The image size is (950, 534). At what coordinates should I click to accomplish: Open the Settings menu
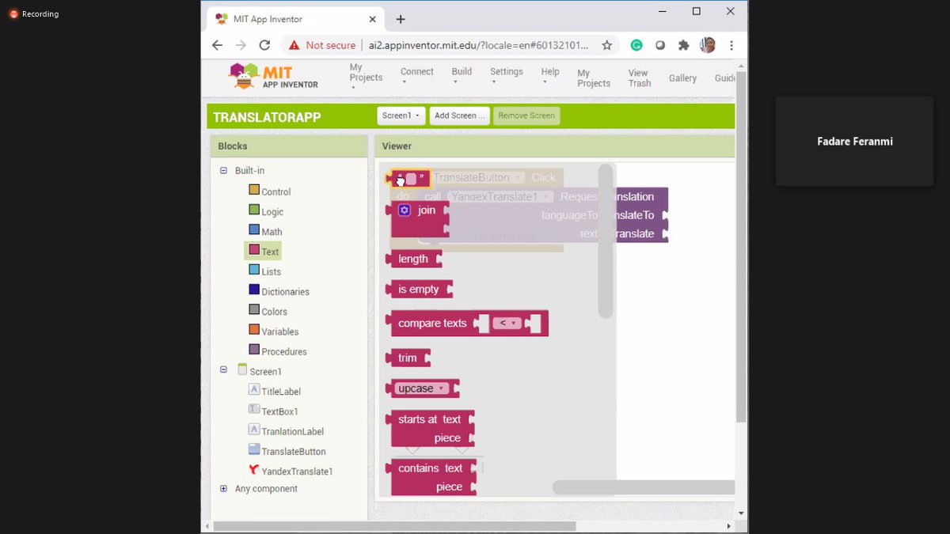(x=506, y=76)
